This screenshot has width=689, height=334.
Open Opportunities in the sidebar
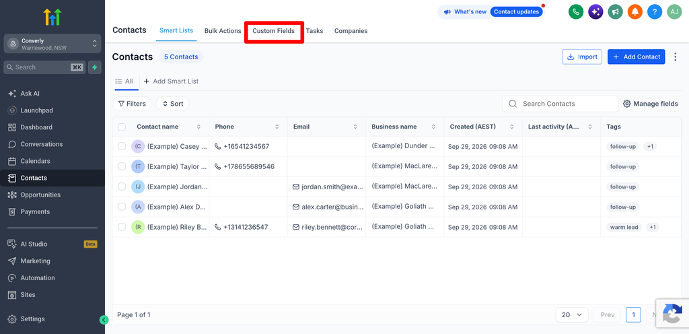click(x=34, y=195)
